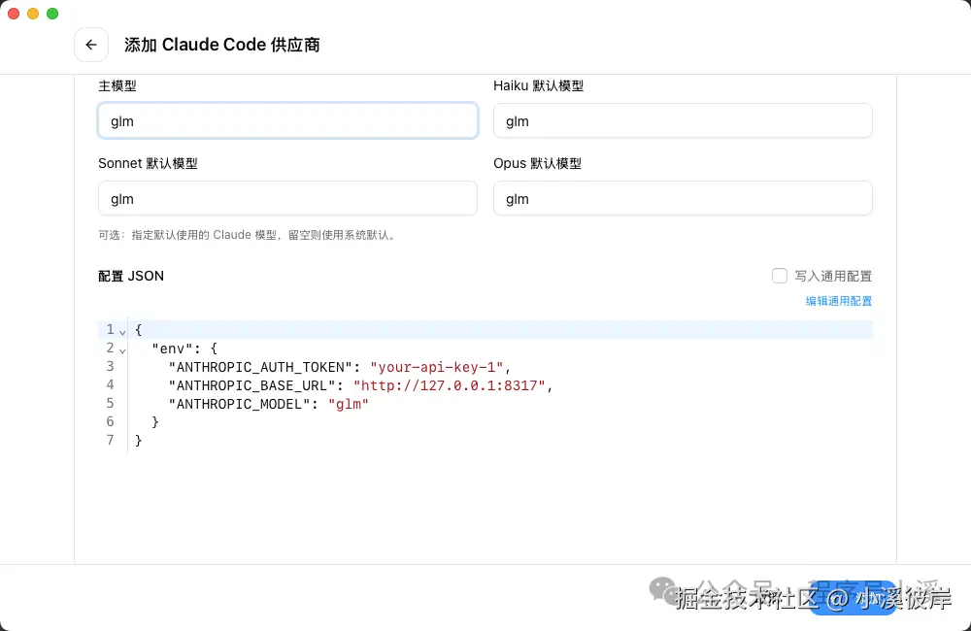This screenshot has height=631, width=971.
Task: Collapse the JSON fold arrow on line 1
Action: click(x=122, y=333)
